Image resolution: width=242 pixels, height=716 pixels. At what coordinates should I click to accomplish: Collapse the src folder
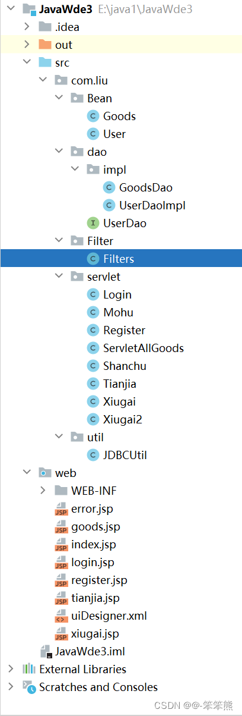click(27, 62)
